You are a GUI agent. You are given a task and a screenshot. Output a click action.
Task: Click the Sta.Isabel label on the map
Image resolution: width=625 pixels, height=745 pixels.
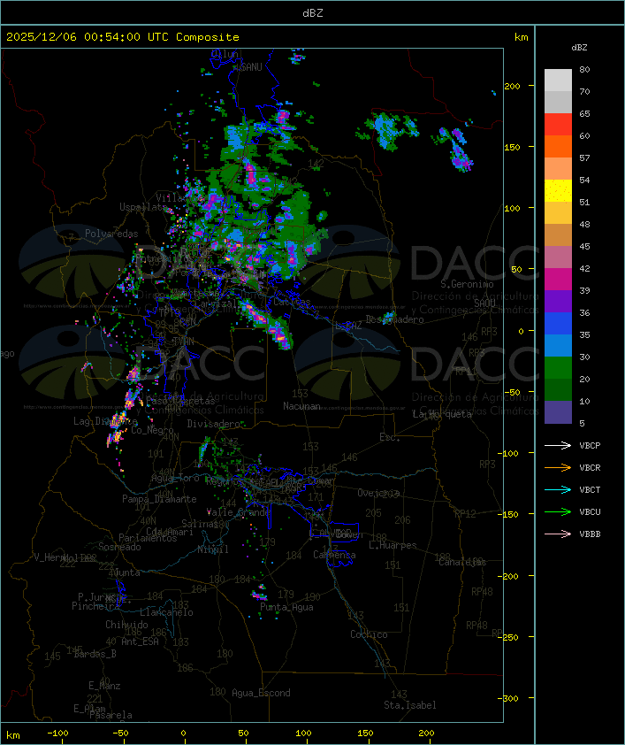[x=410, y=705]
